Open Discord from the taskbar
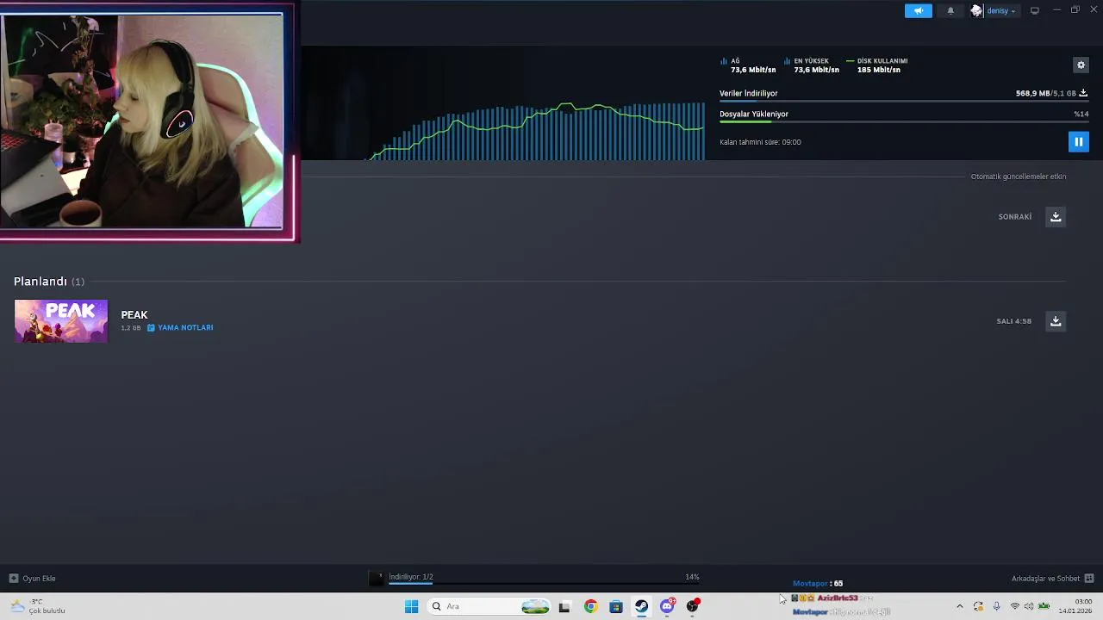This screenshot has height=620, width=1103. point(667,606)
